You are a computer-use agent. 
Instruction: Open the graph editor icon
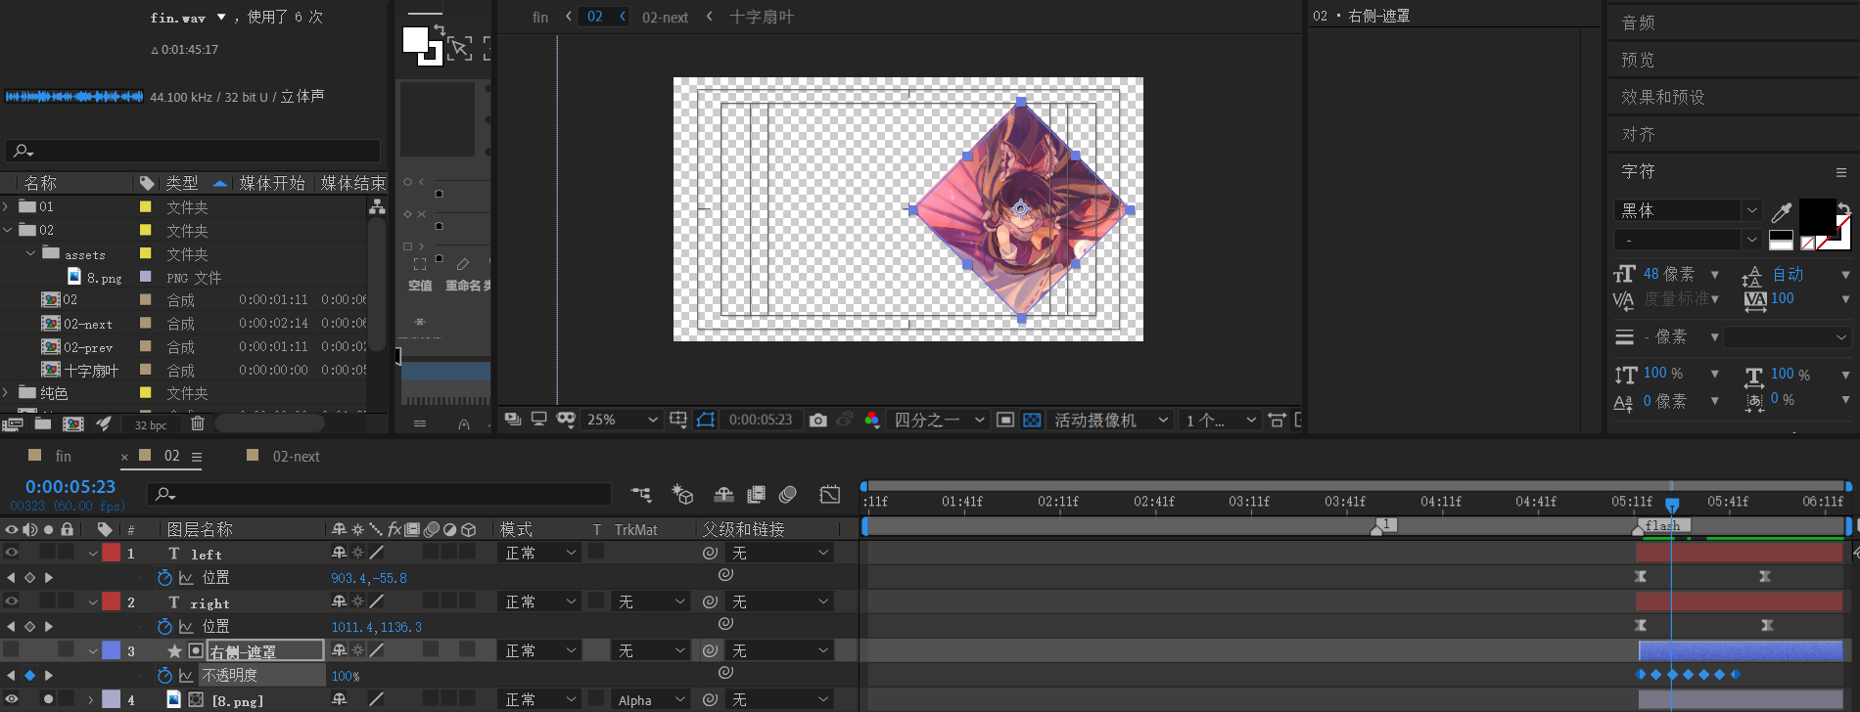830,495
